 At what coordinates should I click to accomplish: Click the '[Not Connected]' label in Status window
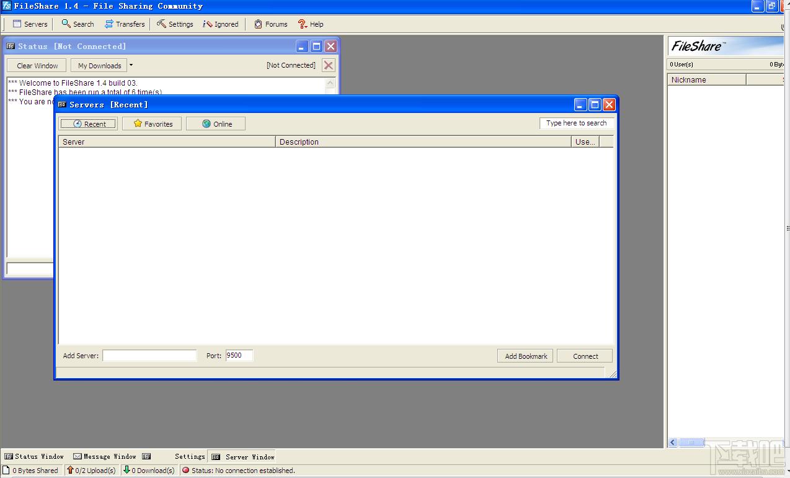[x=291, y=65]
